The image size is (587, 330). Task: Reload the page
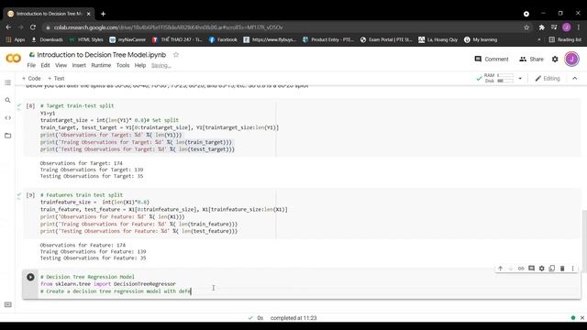point(33,27)
